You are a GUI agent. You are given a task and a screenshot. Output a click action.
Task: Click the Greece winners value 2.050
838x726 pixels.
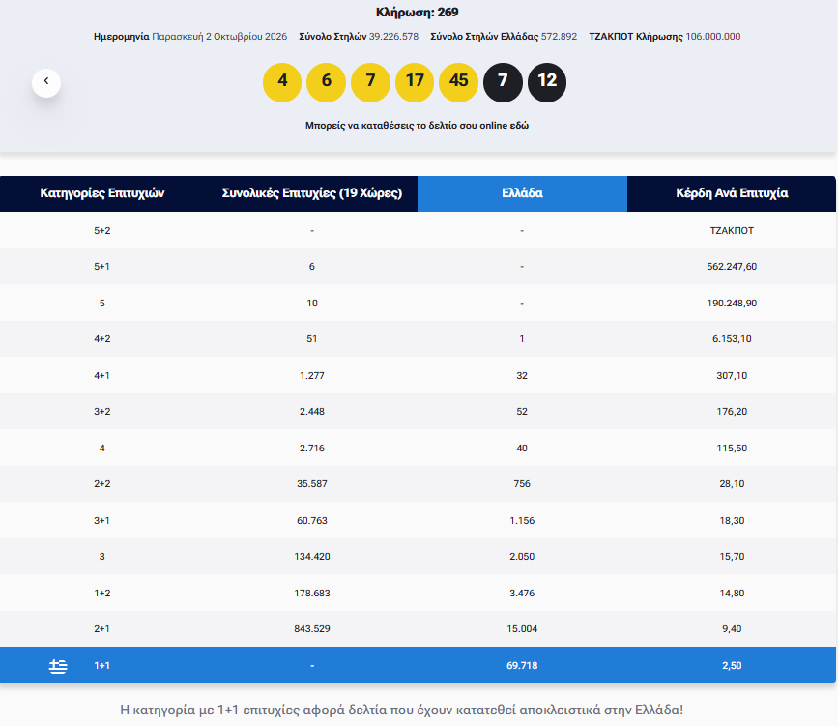(x=522, y=557)
